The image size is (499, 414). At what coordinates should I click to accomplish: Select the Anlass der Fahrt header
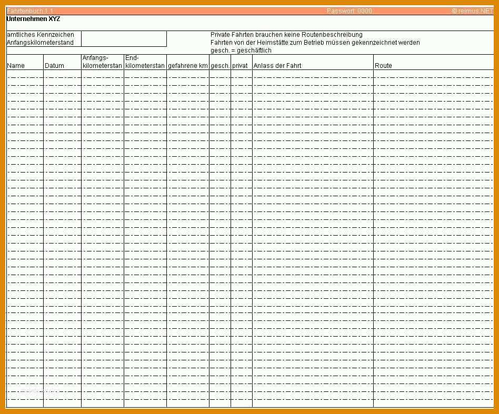[x=313, y=62]
